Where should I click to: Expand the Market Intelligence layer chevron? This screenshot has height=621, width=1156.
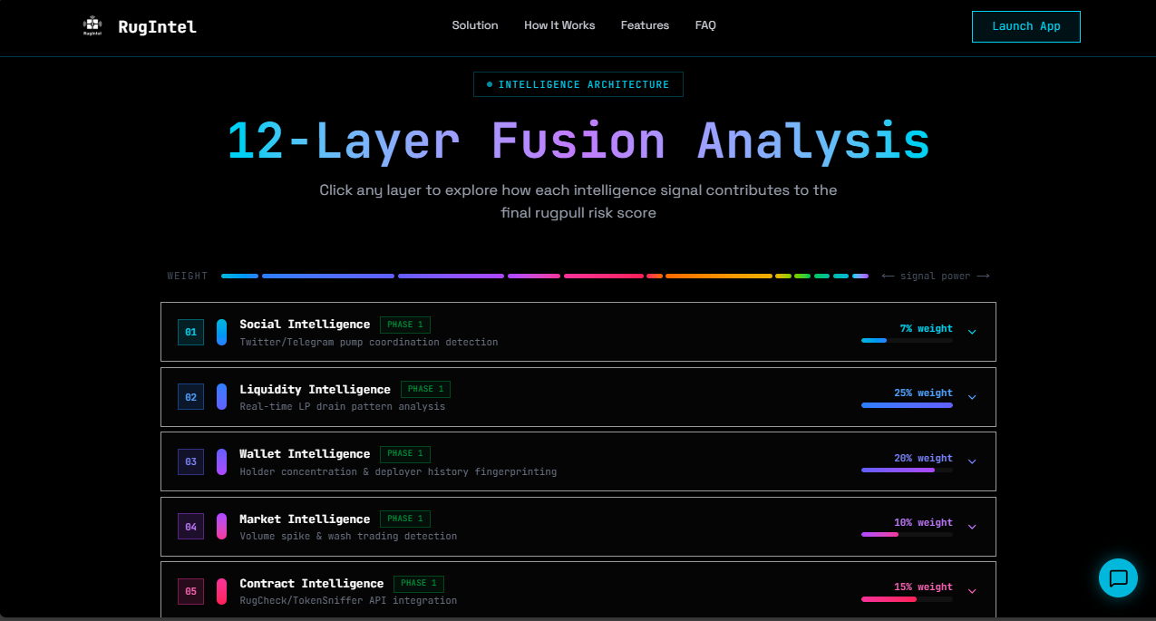point(972,527)
